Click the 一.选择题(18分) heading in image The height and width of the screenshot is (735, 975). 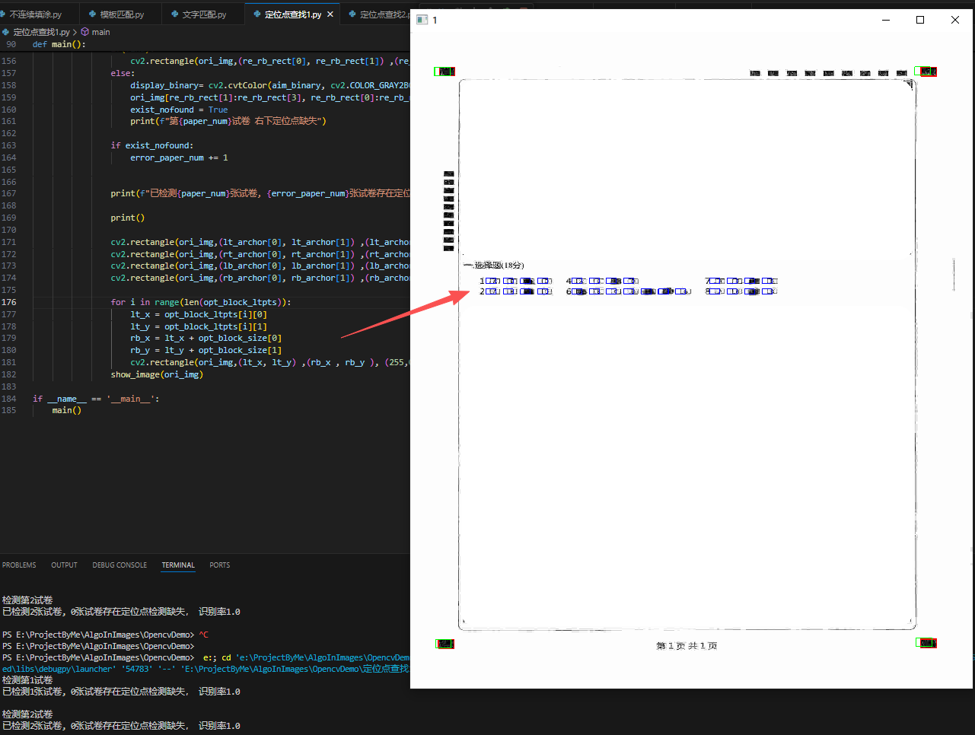pyautogui.click(x=494, y=266)
